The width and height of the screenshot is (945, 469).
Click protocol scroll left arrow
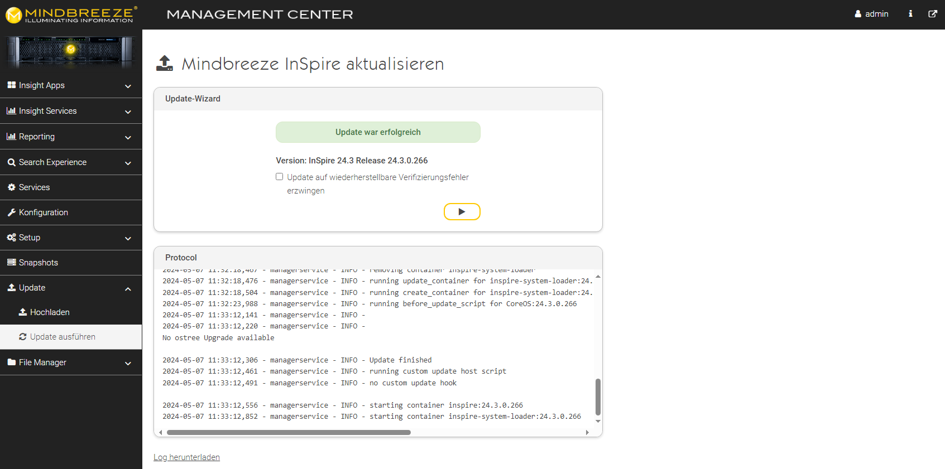coord(161,432)
